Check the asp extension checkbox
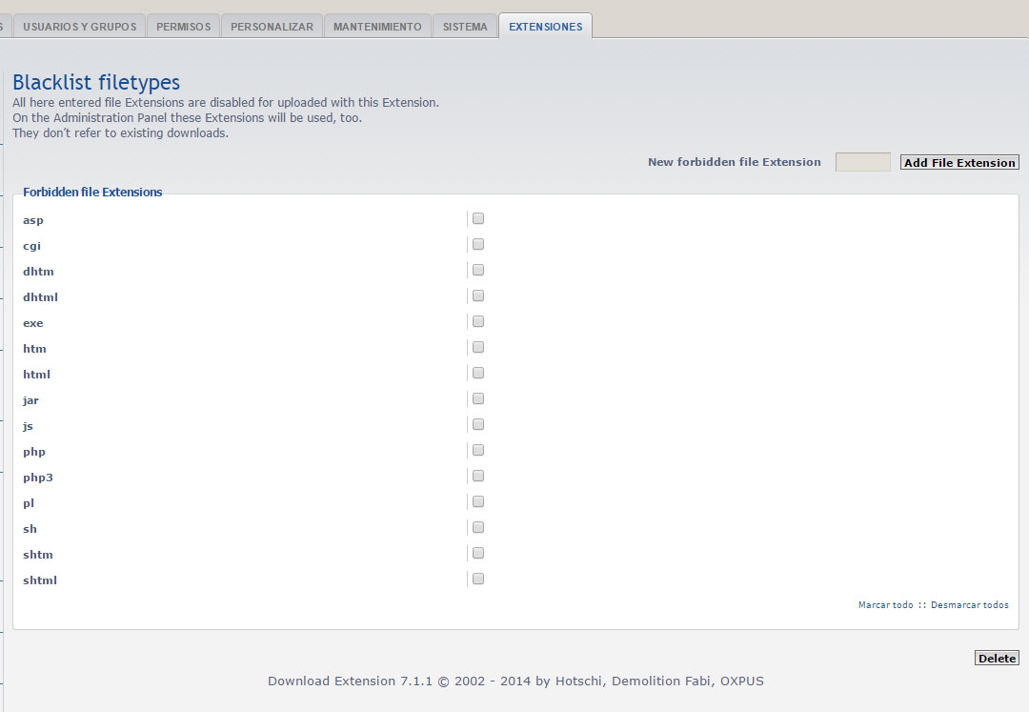This screenshot has height=712, width=1029. 478,218
